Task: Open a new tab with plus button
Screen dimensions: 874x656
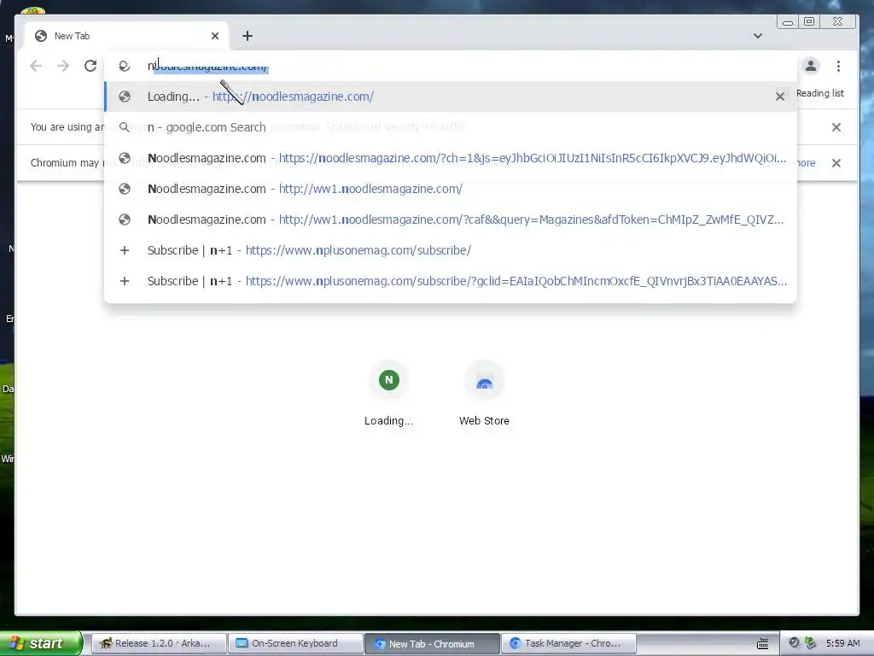Action: pyautogui.click(x=248, y=36)
